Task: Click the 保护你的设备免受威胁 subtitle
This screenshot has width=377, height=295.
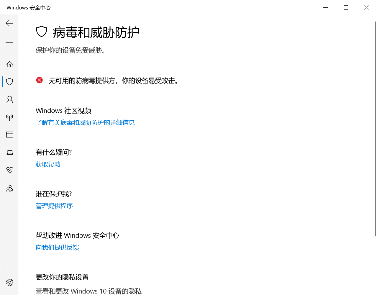Action: coord(71,50)
